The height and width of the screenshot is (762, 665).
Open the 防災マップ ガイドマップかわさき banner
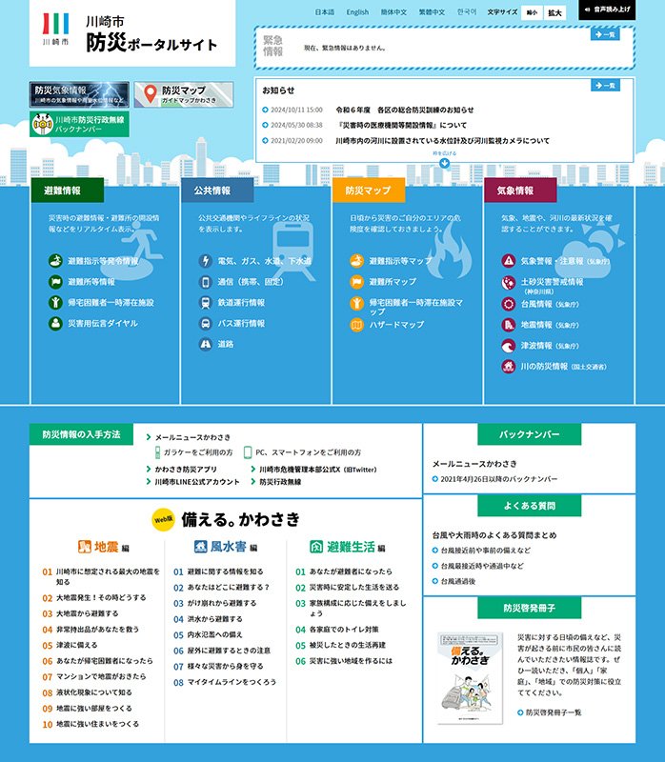[x=184, y=94]
